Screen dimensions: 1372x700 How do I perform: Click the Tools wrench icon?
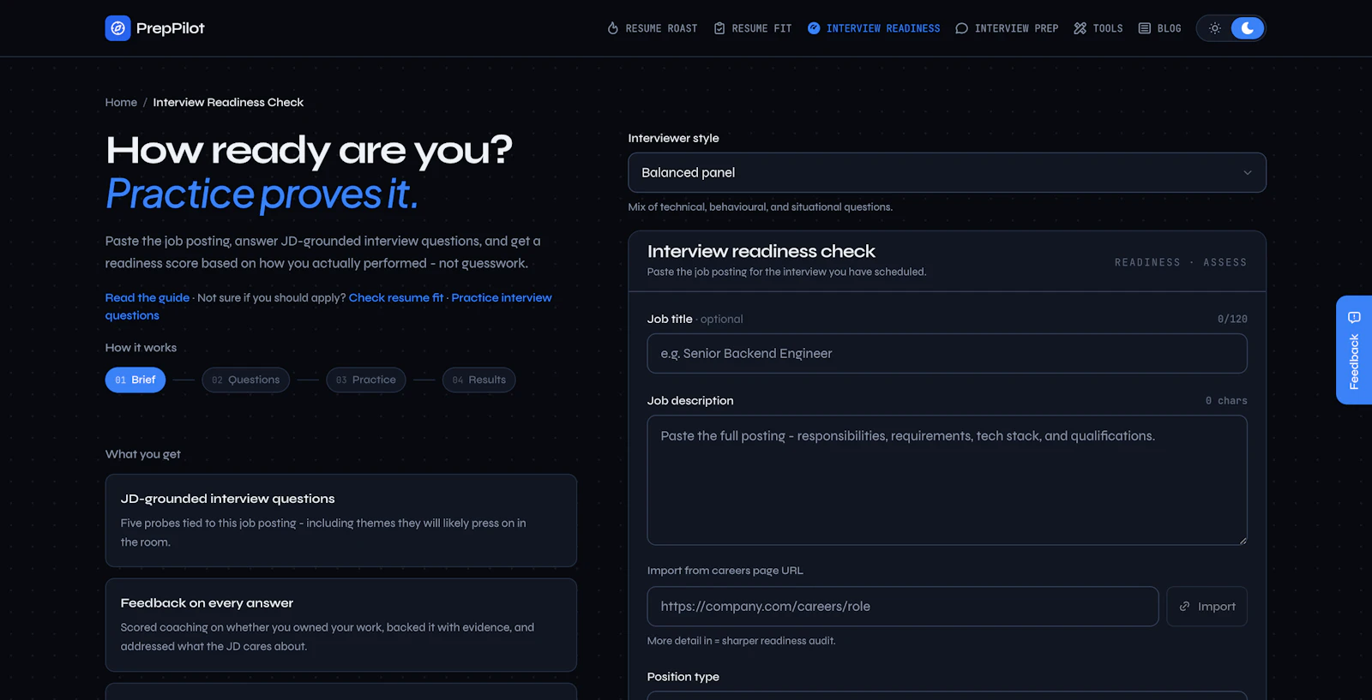point(1080,28)
